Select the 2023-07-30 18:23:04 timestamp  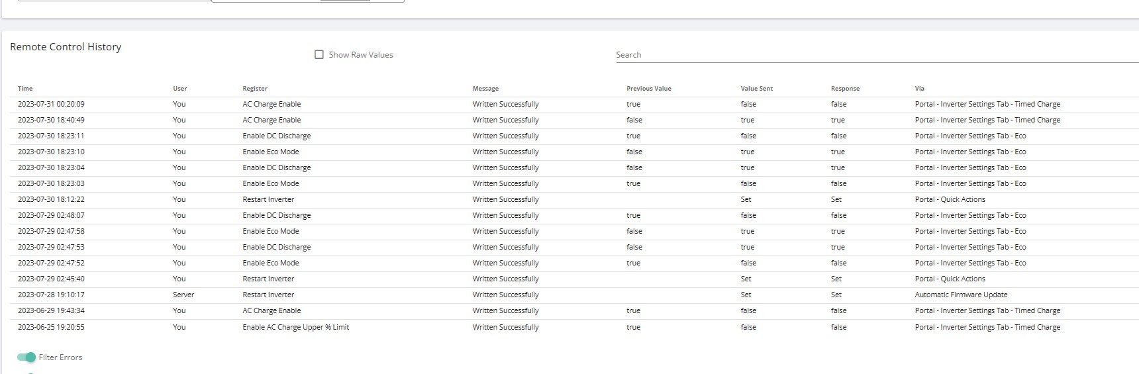[51, 168]
